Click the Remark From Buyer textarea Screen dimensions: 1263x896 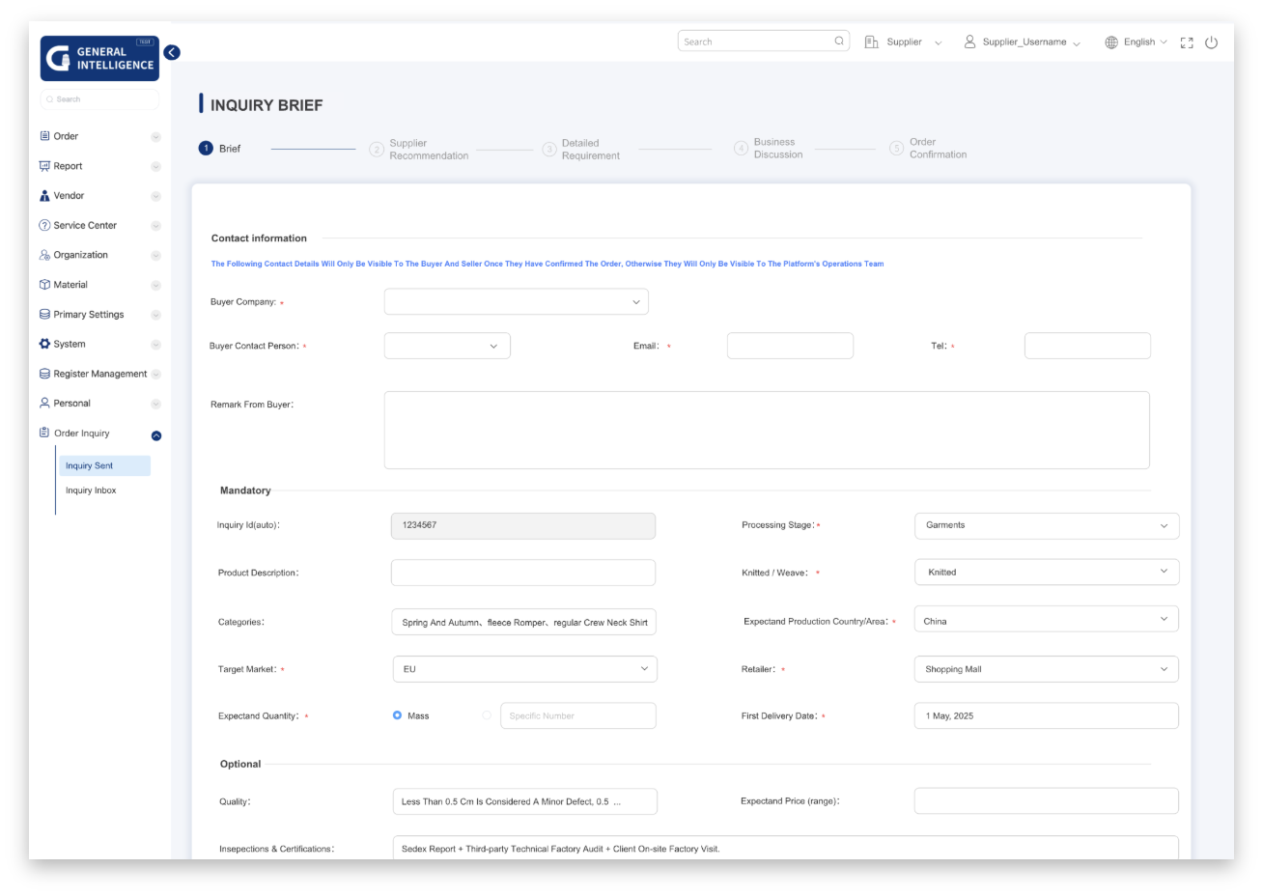(767, 430)
